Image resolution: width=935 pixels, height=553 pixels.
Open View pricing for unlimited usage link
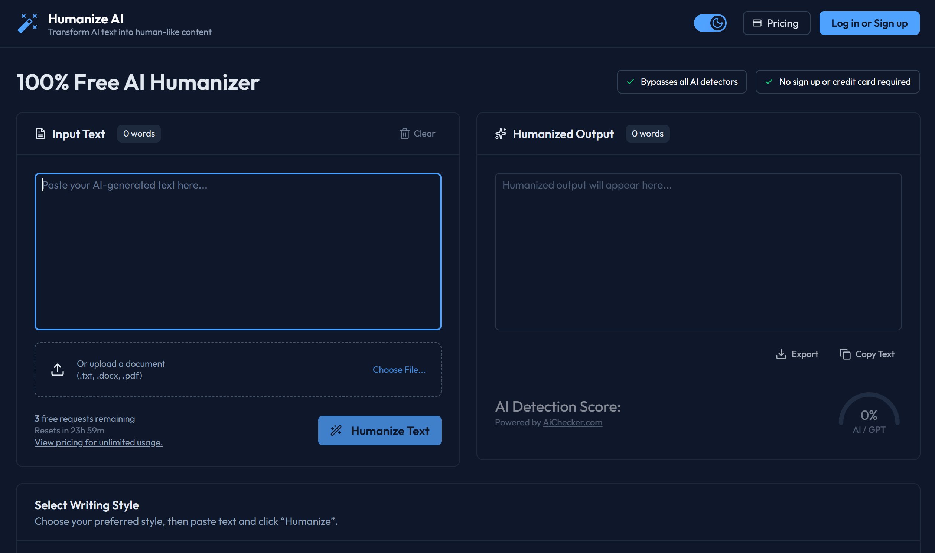[98, 442]
